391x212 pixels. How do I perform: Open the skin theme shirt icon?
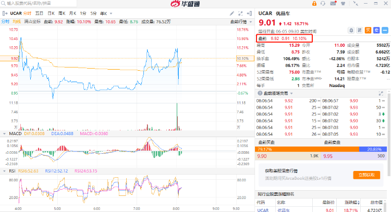[343, 4]
